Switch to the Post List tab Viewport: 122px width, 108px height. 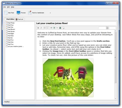[x=19, y=19]
